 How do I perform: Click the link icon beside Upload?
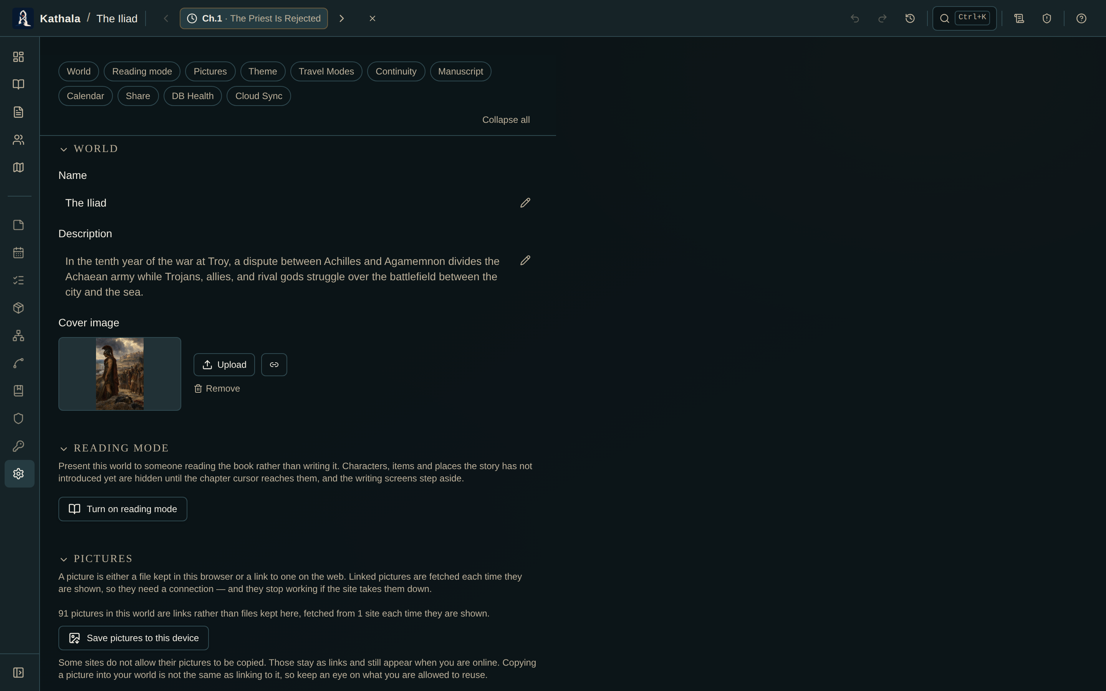coord(274,365)
